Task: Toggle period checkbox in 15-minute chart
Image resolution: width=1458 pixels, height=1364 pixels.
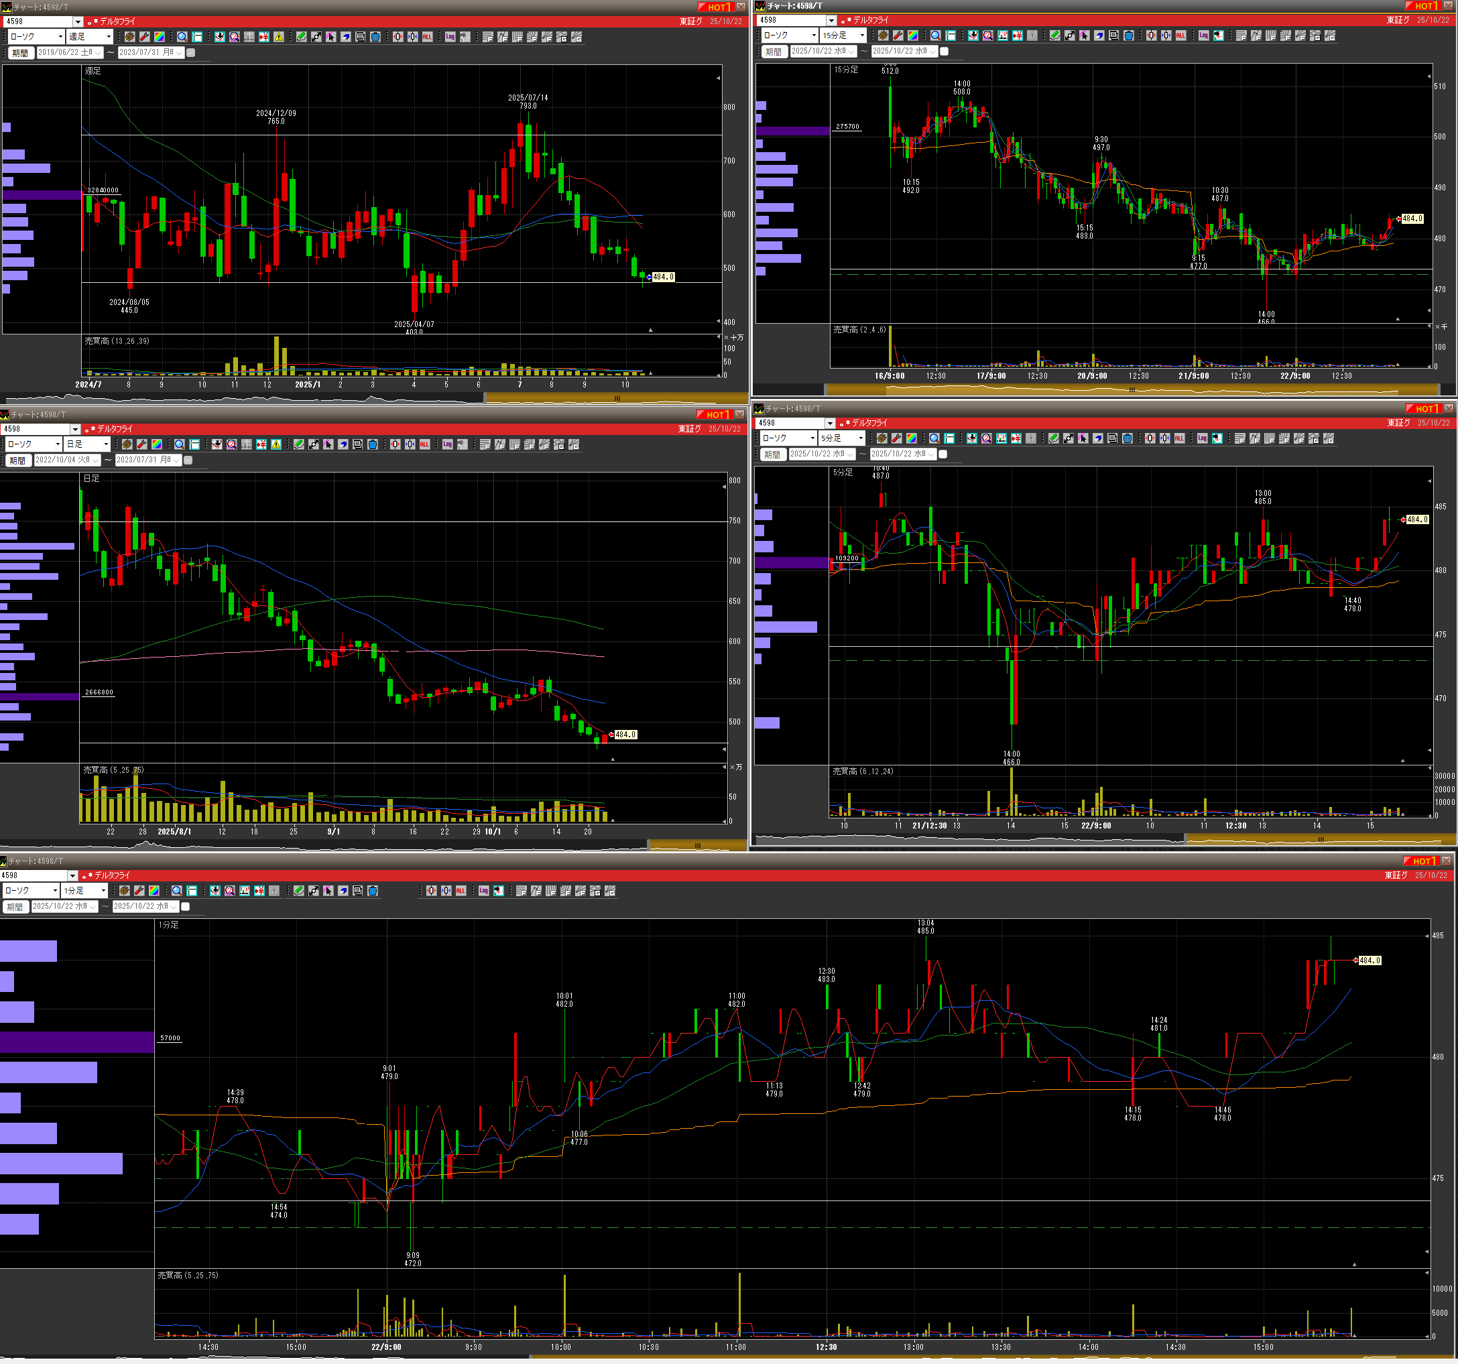Action: click(945, 52)
